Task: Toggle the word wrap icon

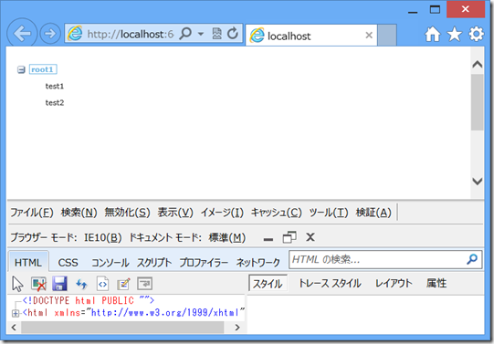Action: [x=145, y=284]
